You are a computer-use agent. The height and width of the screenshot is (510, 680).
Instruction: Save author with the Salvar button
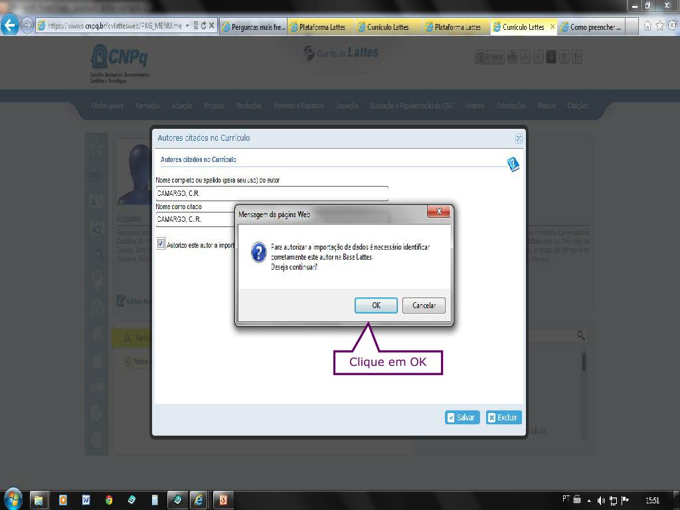tap(462, 417)
